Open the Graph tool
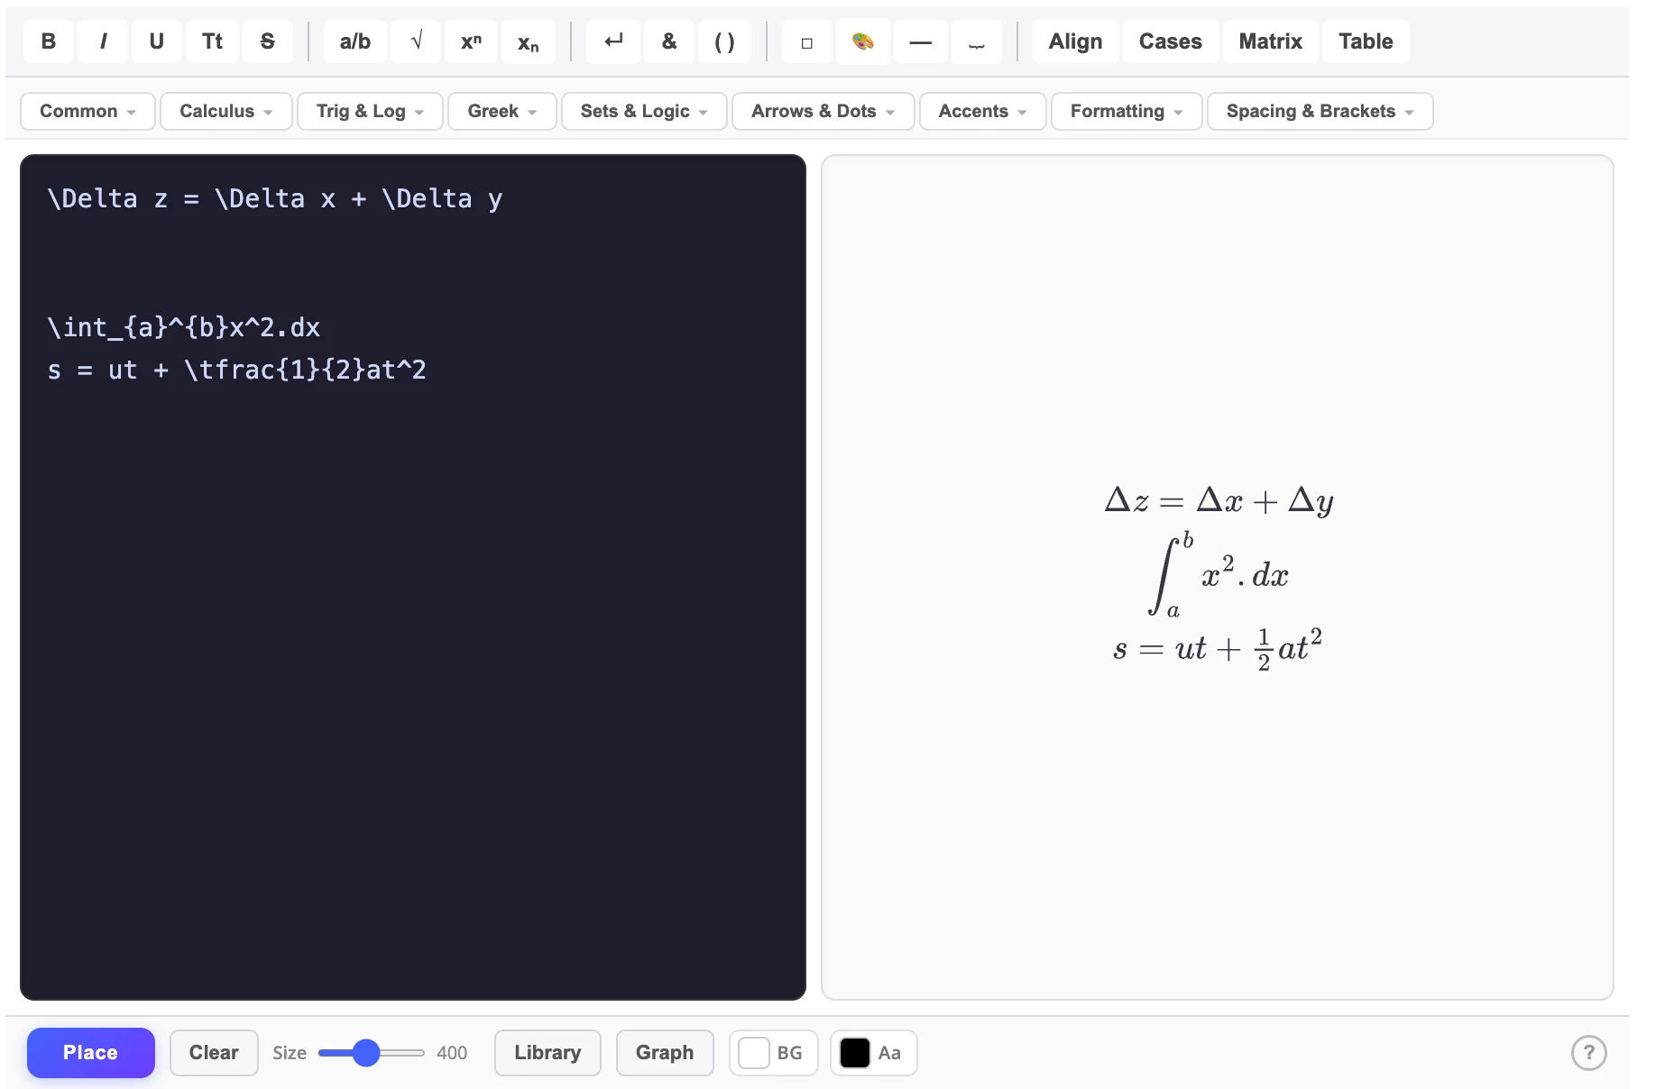This screenshot has width=1656, height=1089. pos(665,1053)
